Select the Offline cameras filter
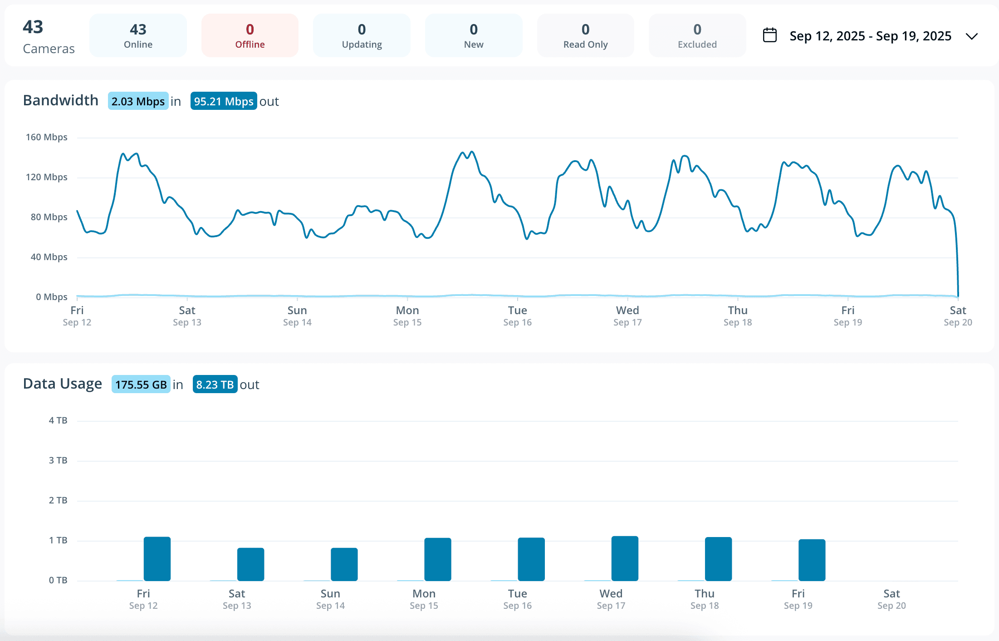Viewport: 999px width, 641px height. tap(250, 35)
